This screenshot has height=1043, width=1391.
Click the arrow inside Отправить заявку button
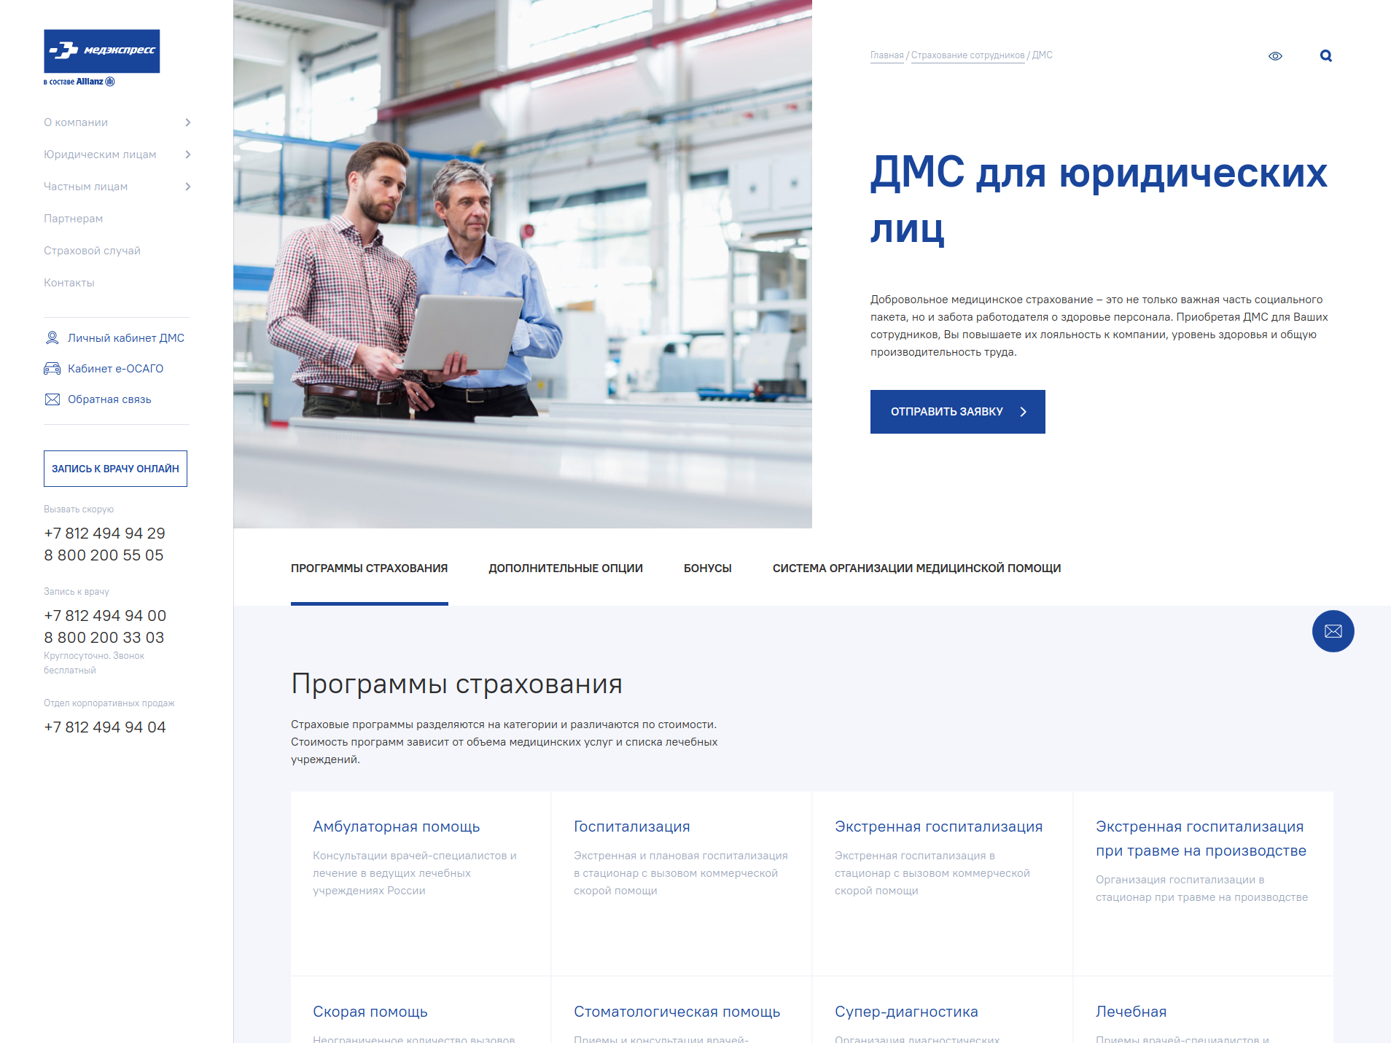1024,412
